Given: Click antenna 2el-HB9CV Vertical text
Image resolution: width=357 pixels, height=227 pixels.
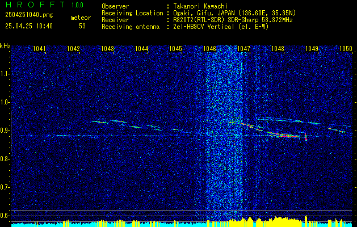Looking at the screenshot, I should [x=221, y=27].
